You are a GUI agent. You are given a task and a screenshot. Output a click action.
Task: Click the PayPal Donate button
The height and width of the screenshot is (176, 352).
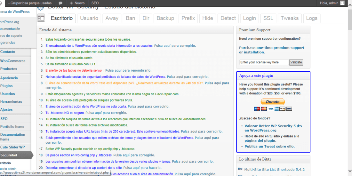pyautogui.click(x=273, y=102)
